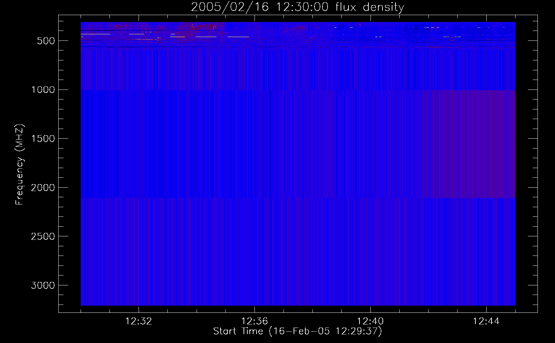Select the 1000 frequency tick label
The width and height of the screenshot is (555, 343).
click(43, 90)
